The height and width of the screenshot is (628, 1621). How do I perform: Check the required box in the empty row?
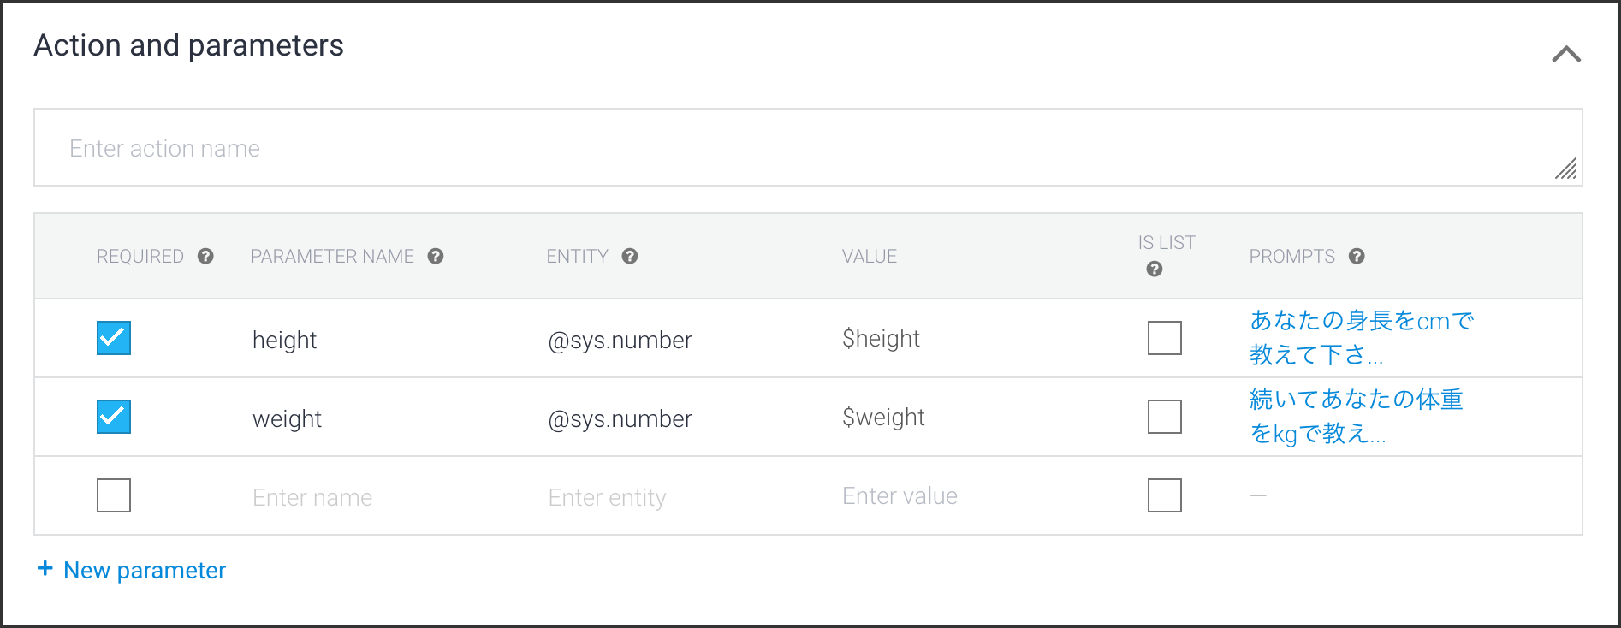tap(114, 495)
